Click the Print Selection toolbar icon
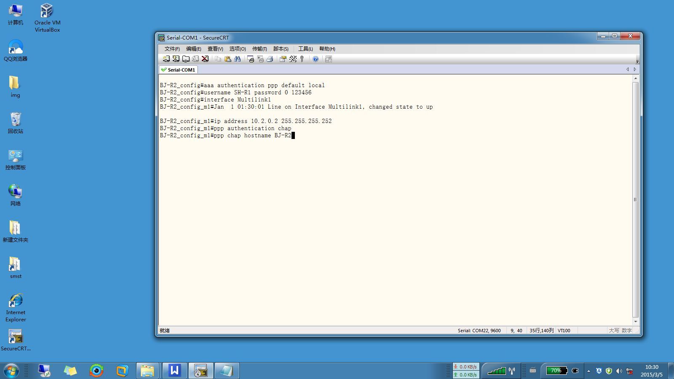This screenshot has width=674, height=379. (x=260, y=59)
